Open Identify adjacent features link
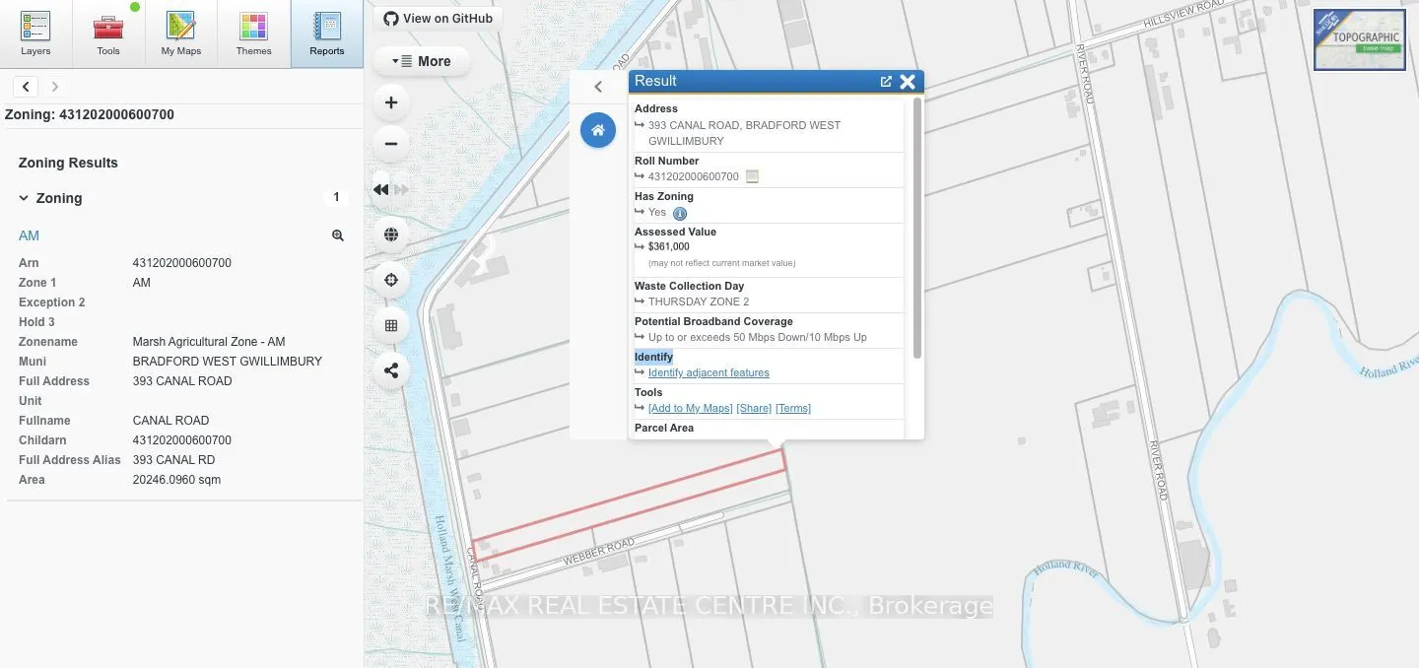The height and width of the screenshot is (668, 1419). (709, 372)
